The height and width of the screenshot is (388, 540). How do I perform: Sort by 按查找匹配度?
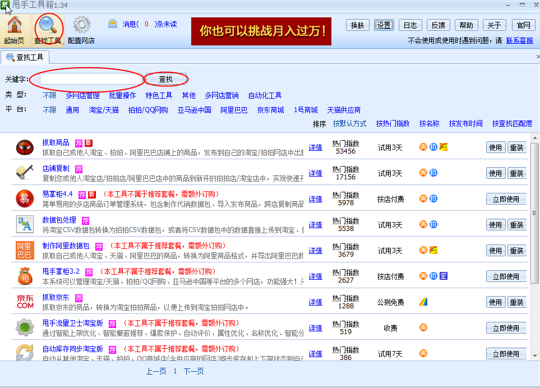[x=512, y=123]
